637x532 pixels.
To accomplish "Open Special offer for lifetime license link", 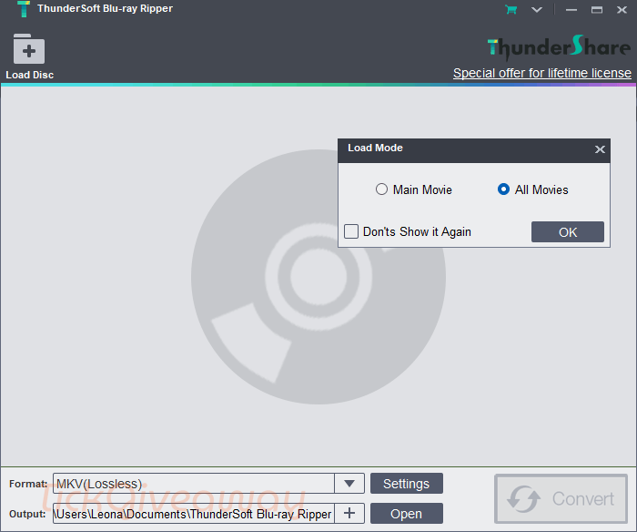I will (542, 73).
